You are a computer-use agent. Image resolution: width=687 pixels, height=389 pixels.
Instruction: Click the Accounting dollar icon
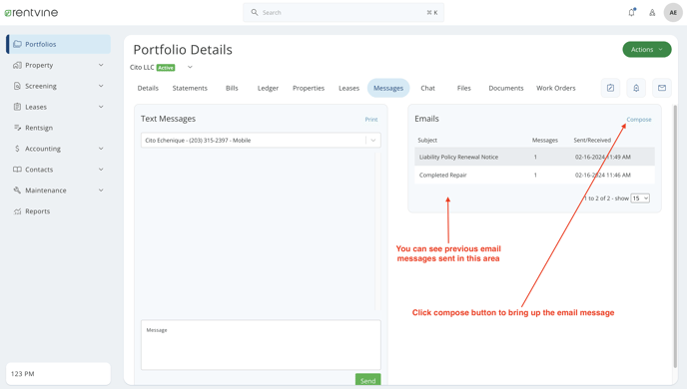coord(17,149)
